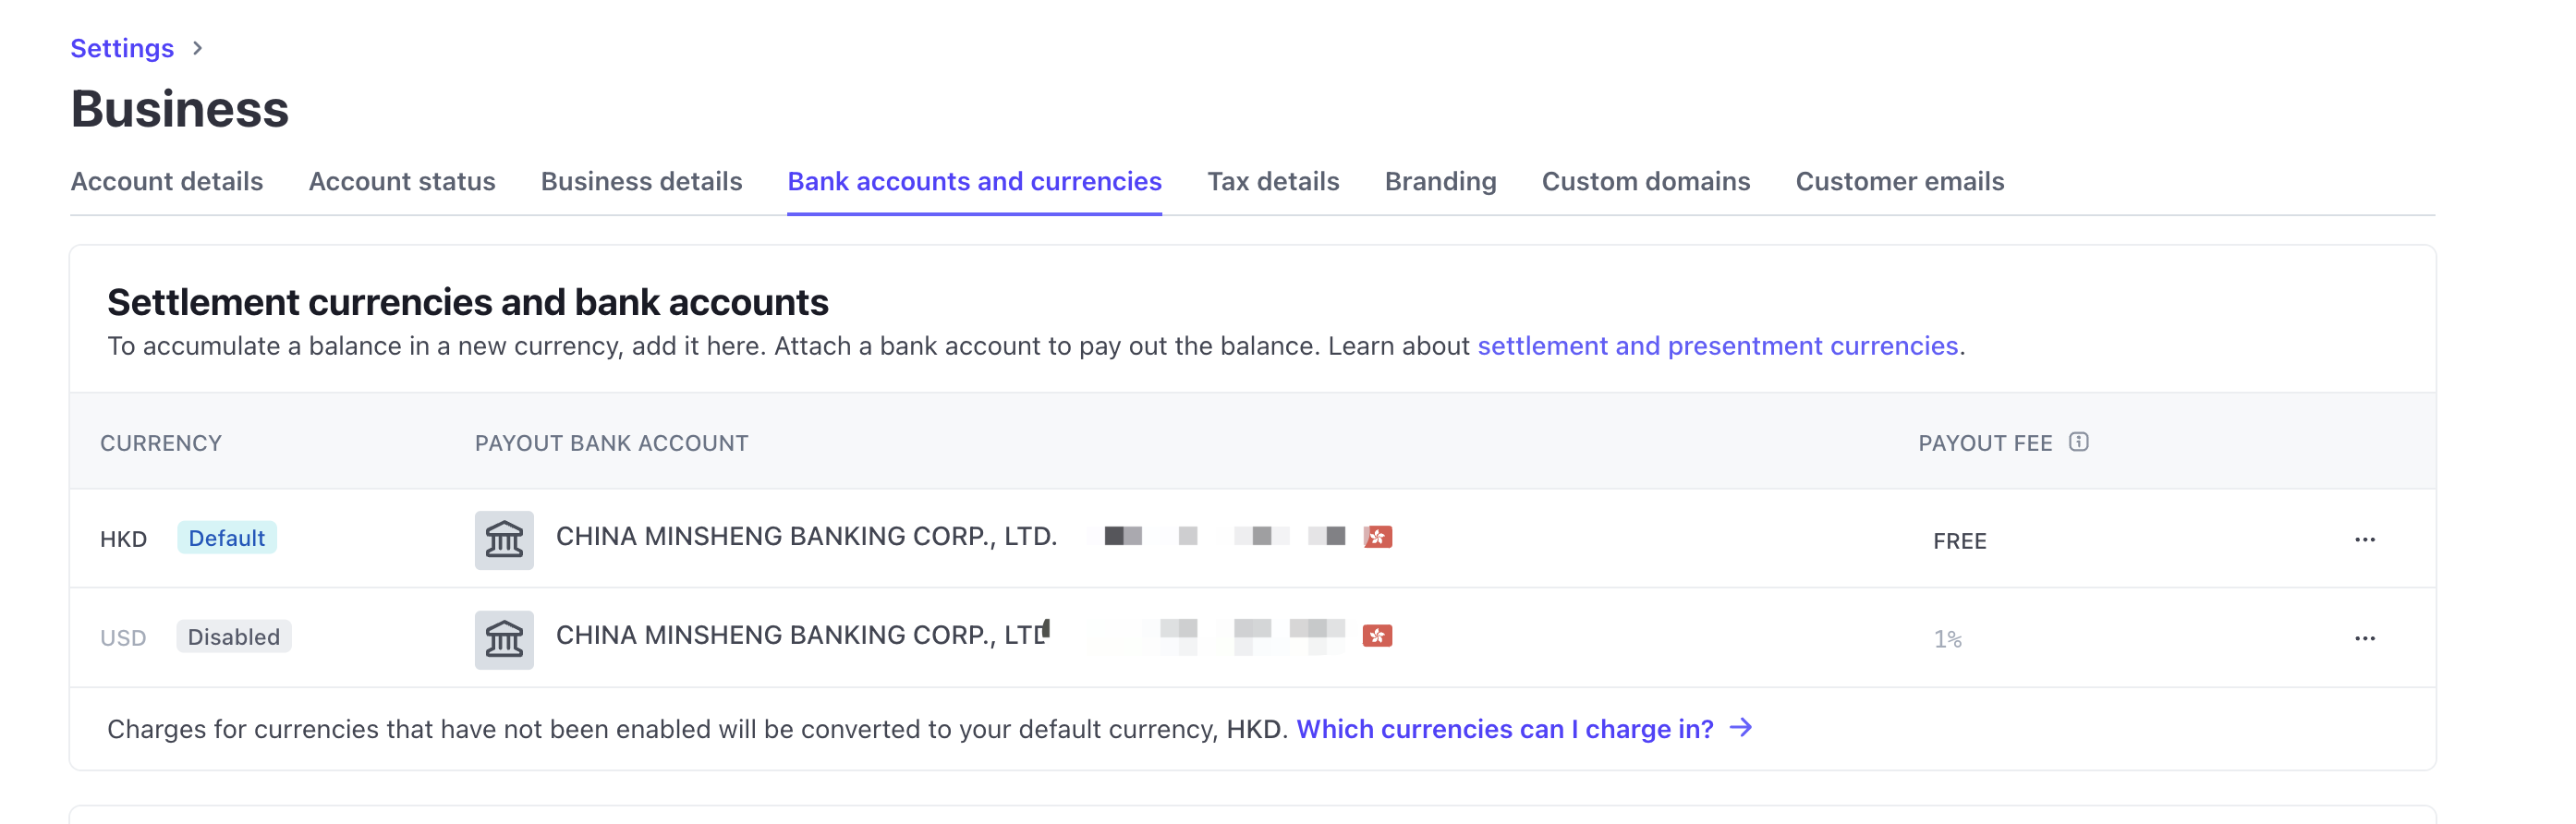
Task: Switch to the Account details tab
Action: (167, 181)
